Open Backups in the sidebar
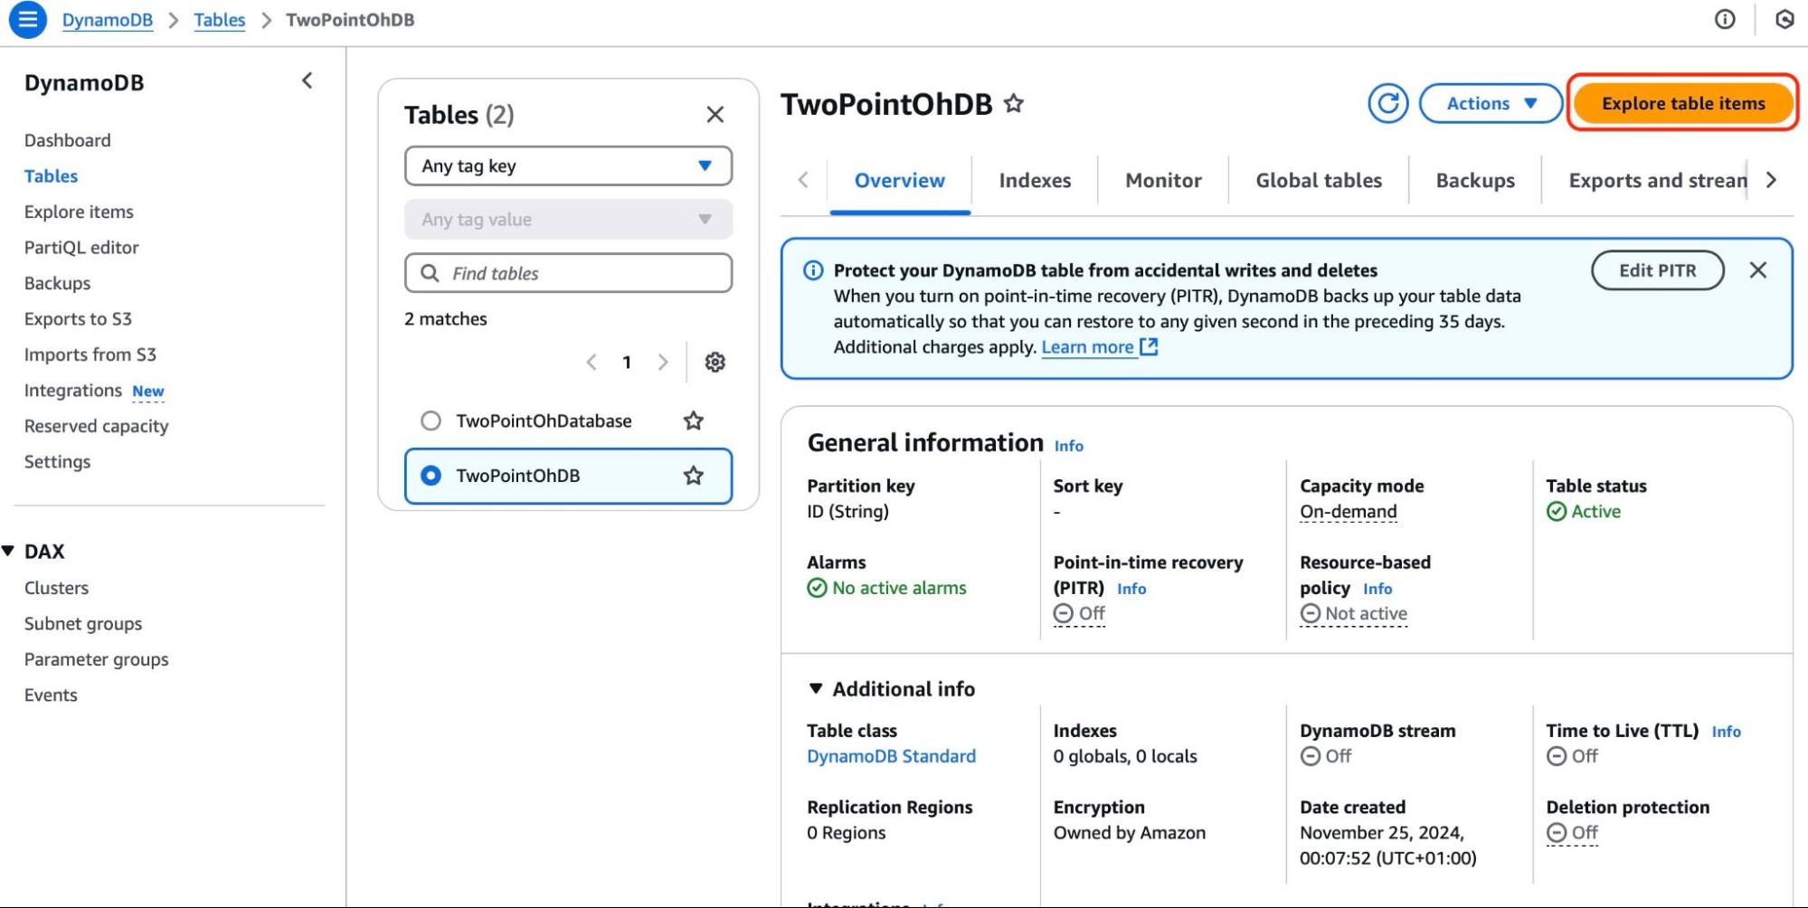Image resolution: width=1808 pixels, height=908 pixels. (57, 283)
